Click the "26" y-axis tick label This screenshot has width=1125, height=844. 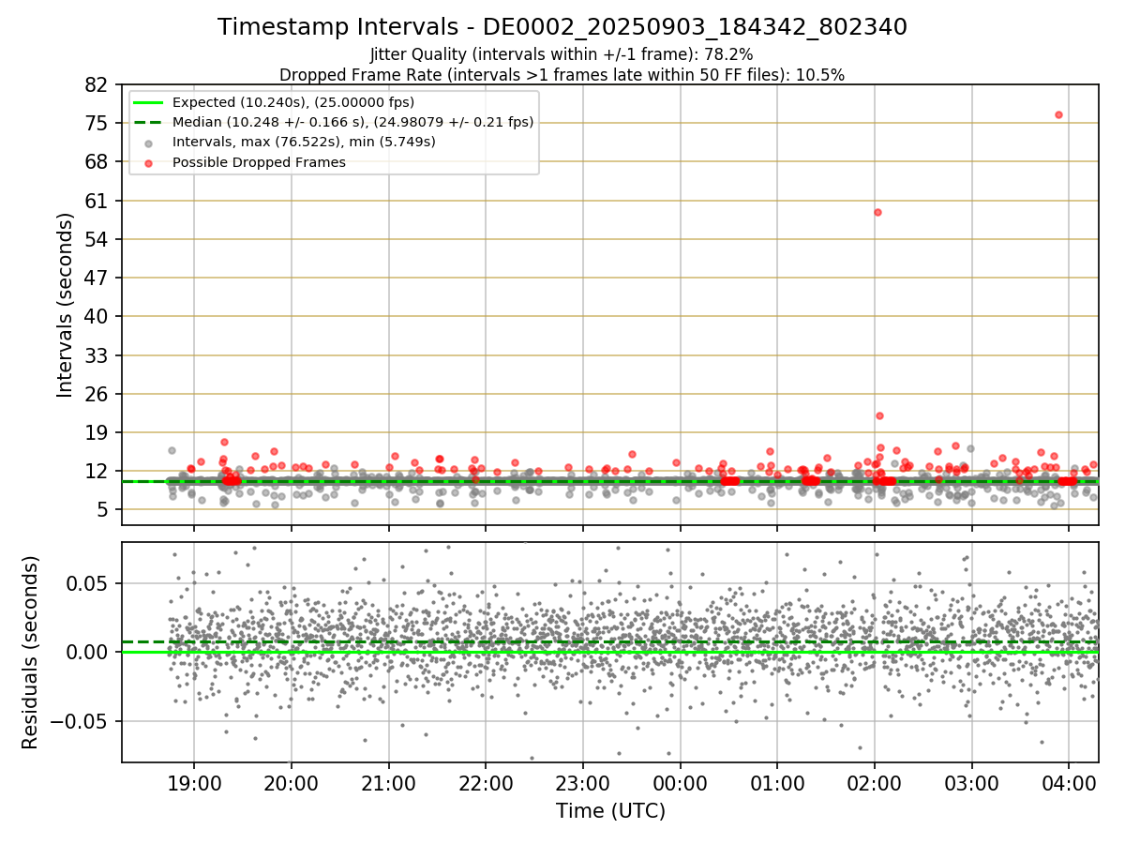click(x=98, y=394)
